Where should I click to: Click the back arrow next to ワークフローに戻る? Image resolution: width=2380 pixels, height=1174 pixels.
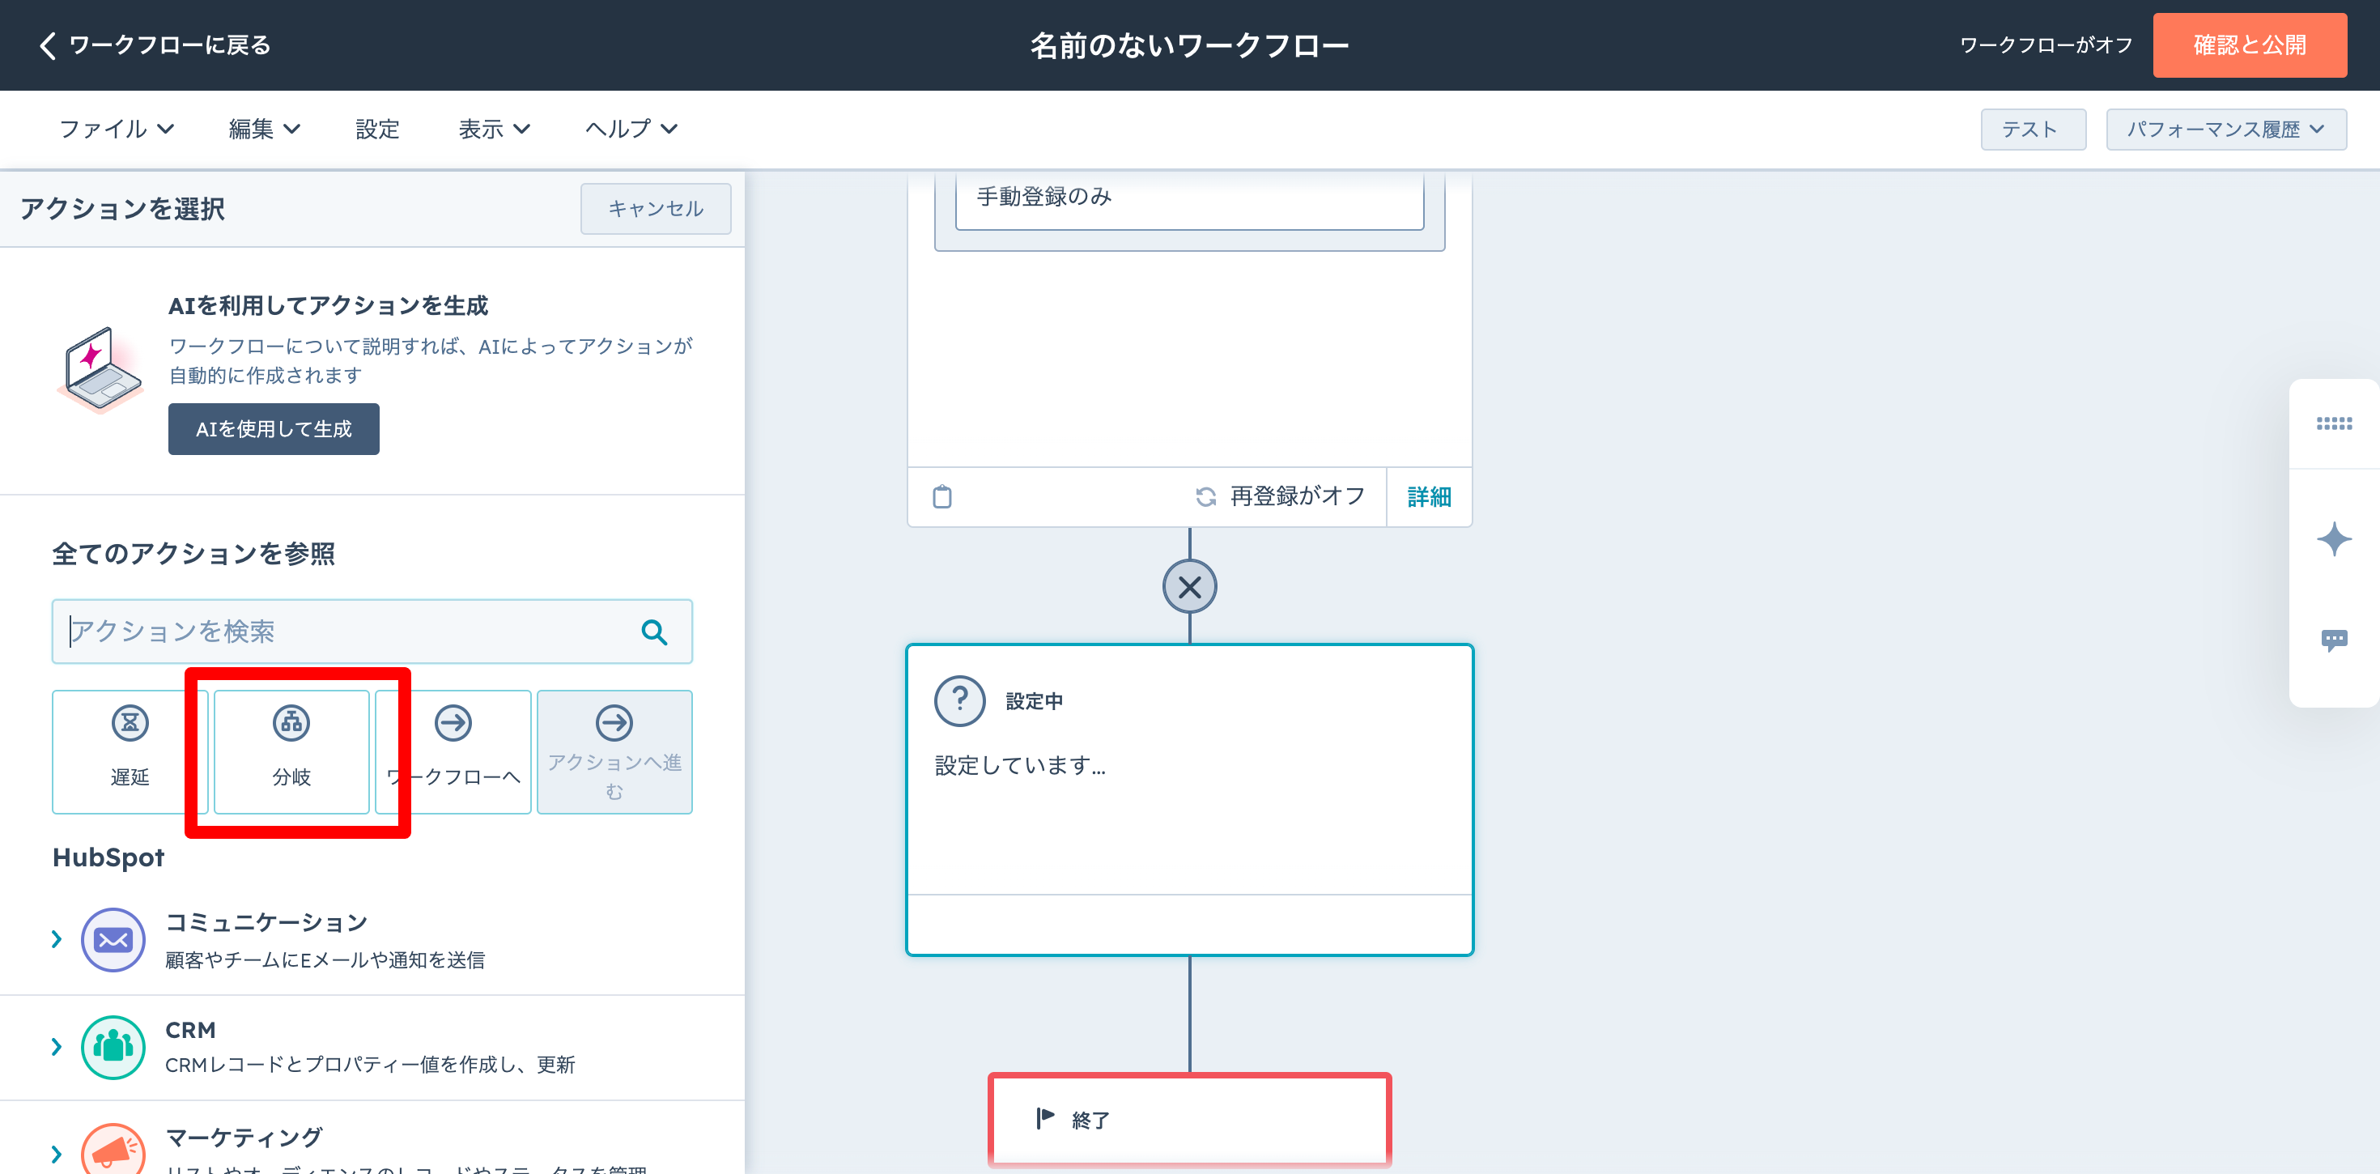tap(48, 45)
